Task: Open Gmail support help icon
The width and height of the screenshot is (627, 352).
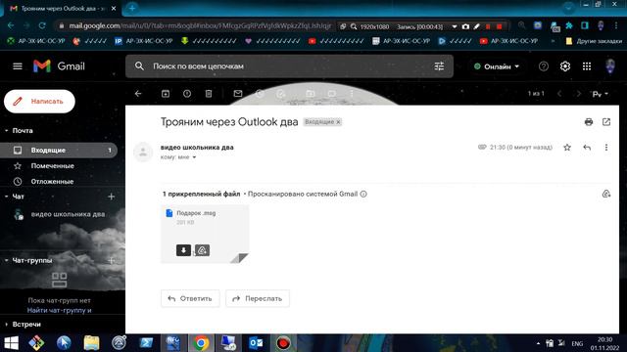Action: click(544, 66)
